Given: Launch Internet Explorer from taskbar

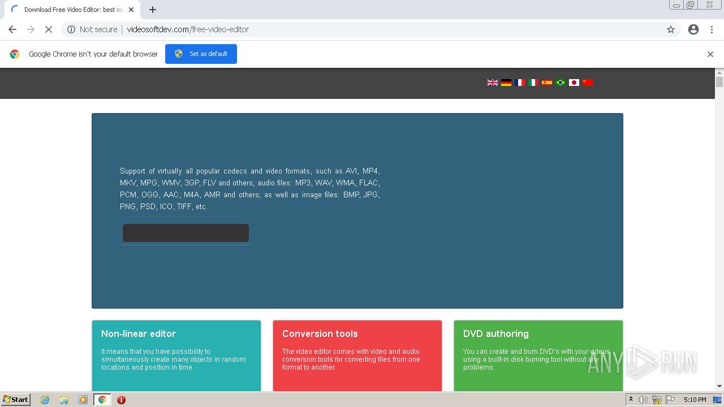Looking at the screenshot, I should (45, 400).
